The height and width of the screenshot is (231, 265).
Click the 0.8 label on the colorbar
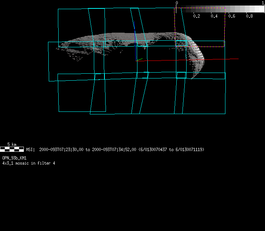point(250,16)
